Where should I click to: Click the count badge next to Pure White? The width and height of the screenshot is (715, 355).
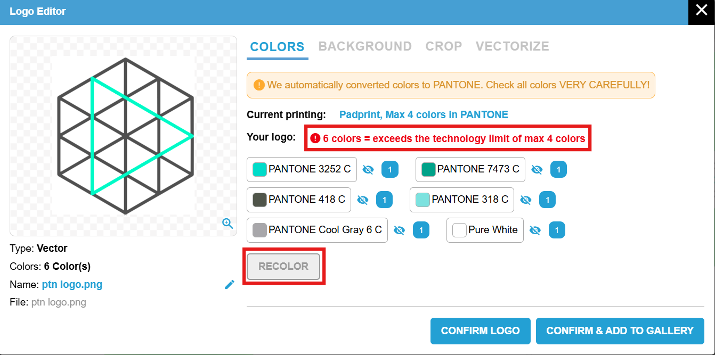click(x=557, y=230)
